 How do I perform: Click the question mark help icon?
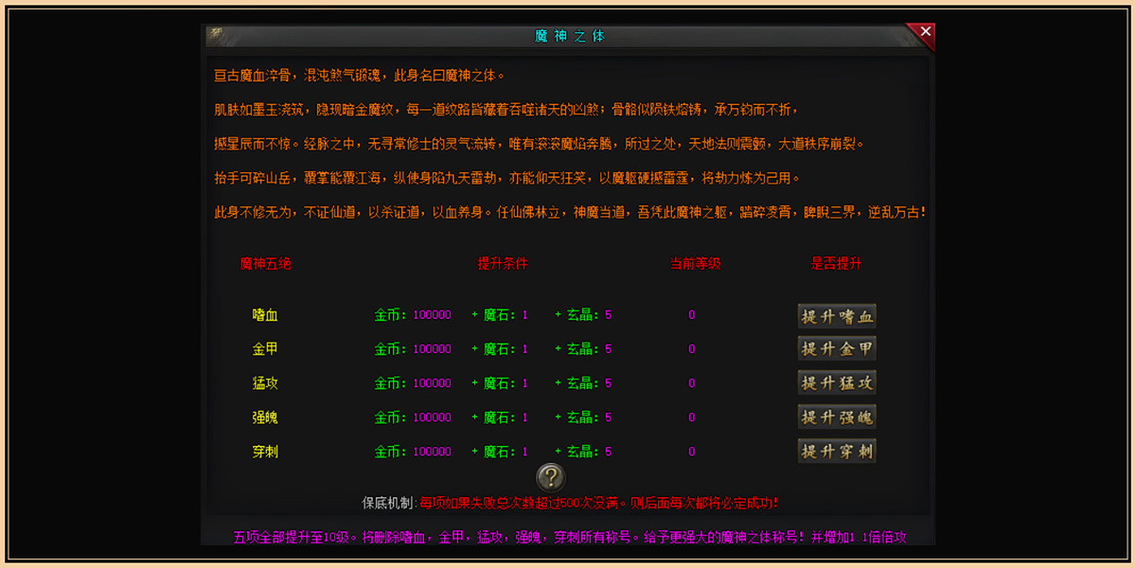pos(551,476)
